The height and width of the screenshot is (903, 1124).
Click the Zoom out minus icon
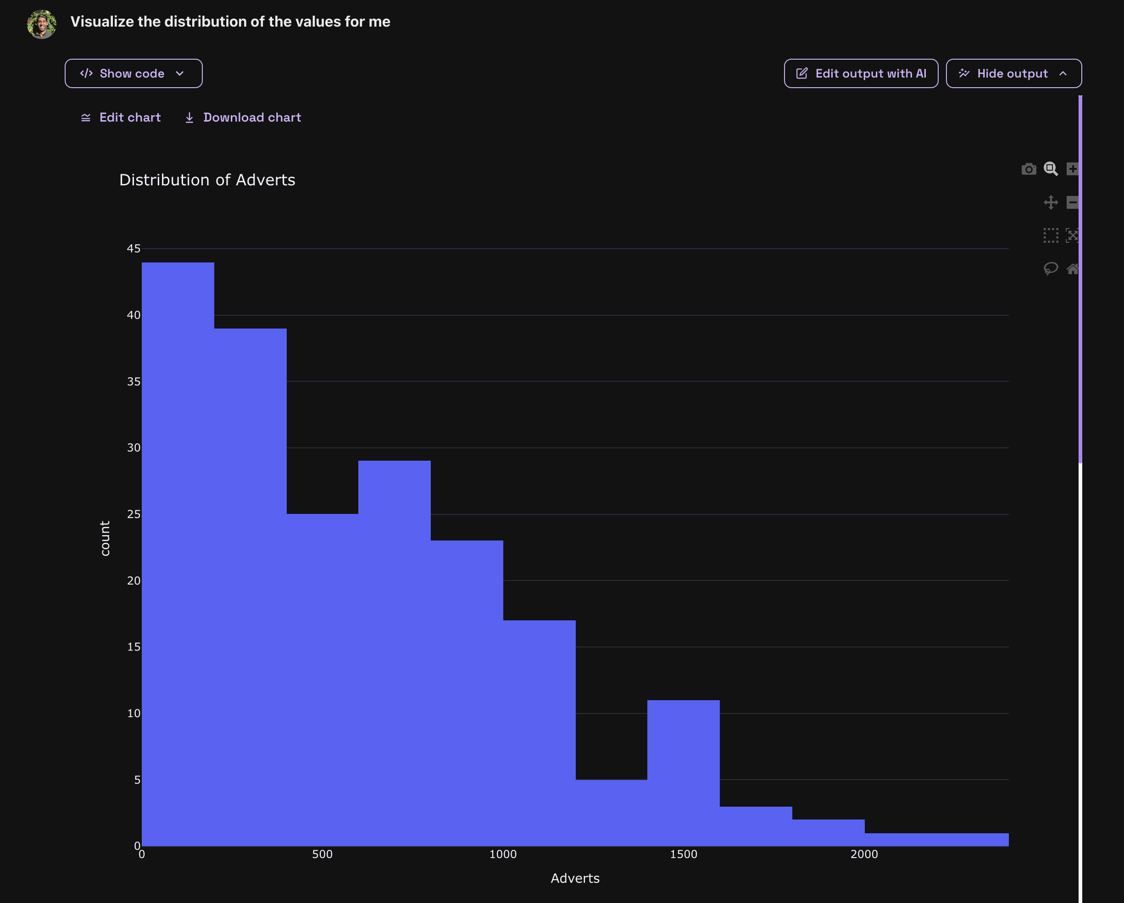[1073, 202]
